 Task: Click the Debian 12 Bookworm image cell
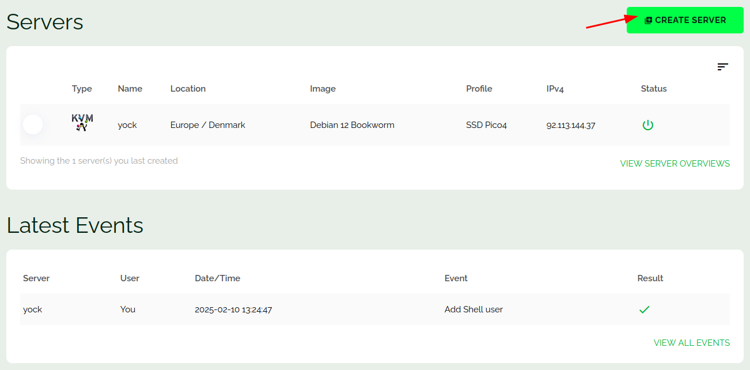[x=352, y=125]
